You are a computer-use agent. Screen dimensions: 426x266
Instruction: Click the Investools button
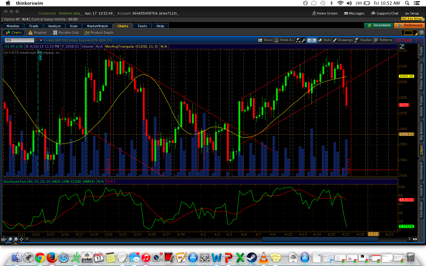[x=379, y=25]
